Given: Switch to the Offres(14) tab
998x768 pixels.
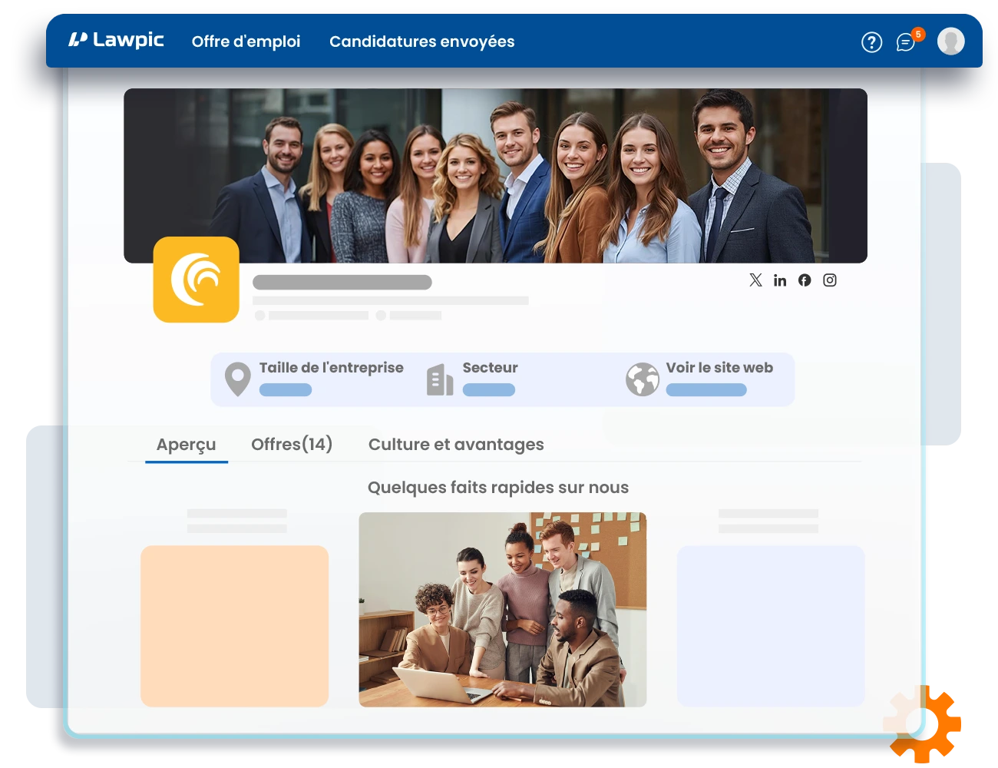Looking at the screenshot, I should point(292,445).
